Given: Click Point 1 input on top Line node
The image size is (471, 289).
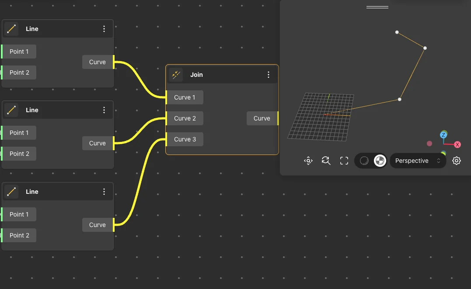Looking at the screenshot, I should point(19,52).
